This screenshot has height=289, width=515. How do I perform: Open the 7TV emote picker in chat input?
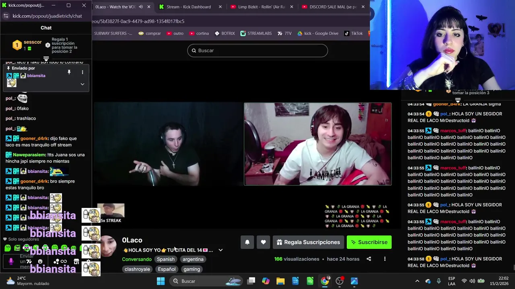[29, 261]
